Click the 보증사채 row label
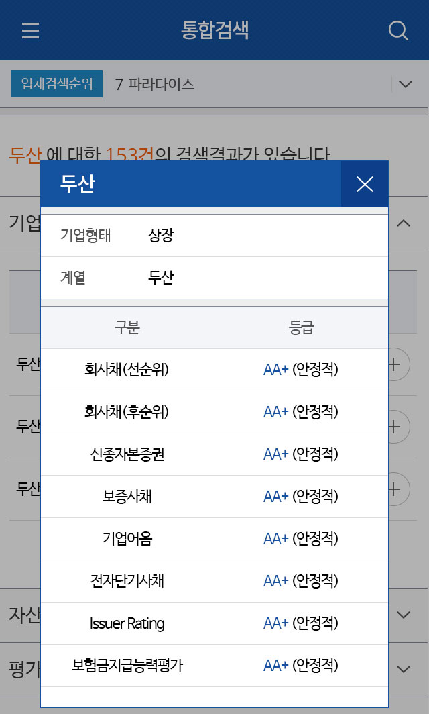Viewport: 429px width, 714px height. click(127, 497)
